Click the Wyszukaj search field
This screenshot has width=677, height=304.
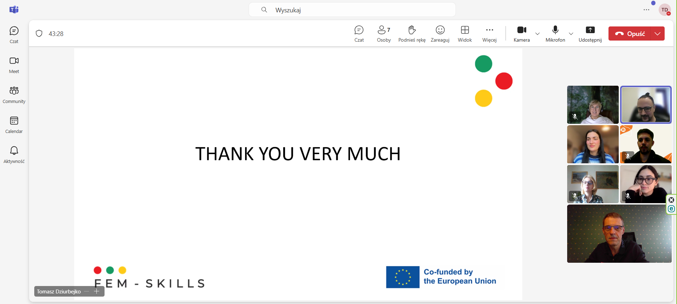[x=352, y=10]
